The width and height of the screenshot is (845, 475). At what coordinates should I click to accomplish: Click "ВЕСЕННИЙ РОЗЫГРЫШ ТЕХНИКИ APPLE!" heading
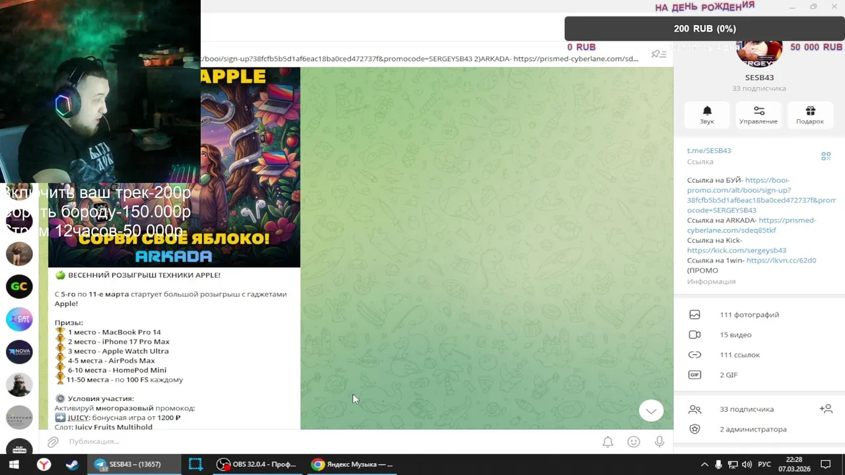(x=144, y=275)
